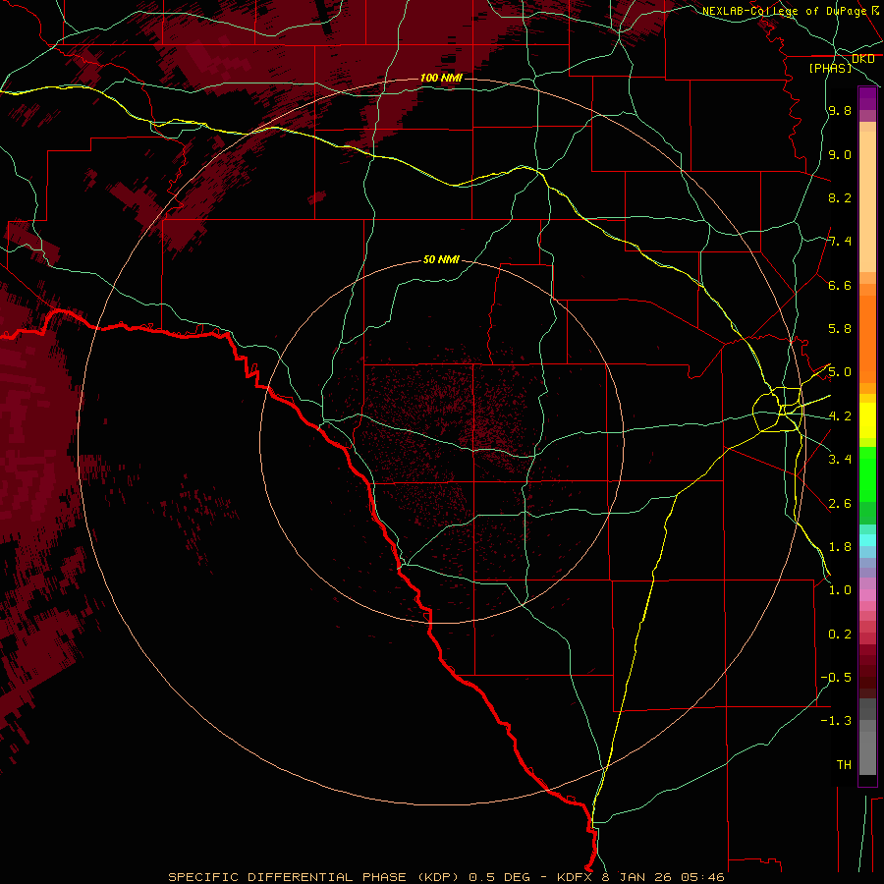The image size is (884, 884).
Task: Click the "100 NMI" range ring label
Action: point(441,78)
